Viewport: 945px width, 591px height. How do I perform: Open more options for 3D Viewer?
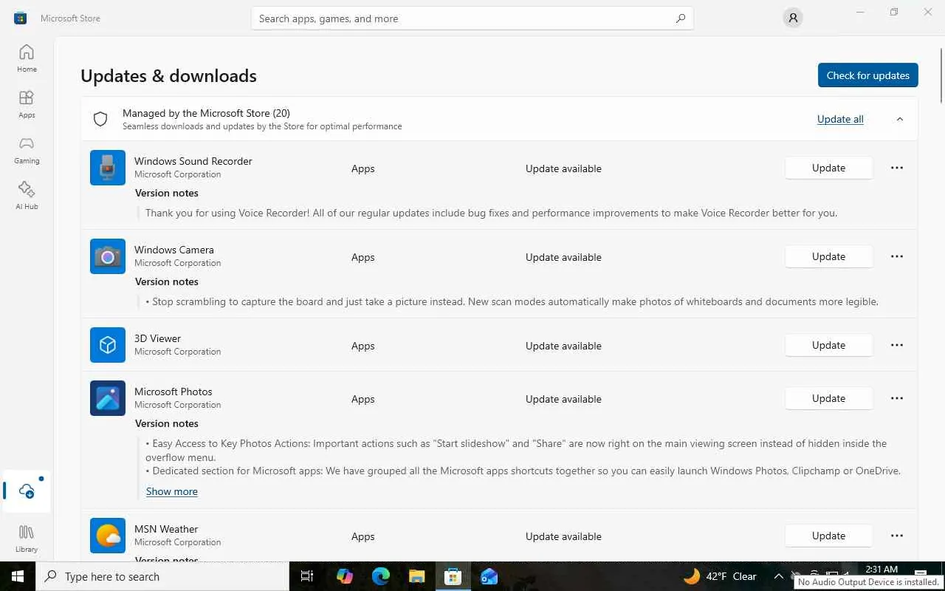tap(897, 345)
